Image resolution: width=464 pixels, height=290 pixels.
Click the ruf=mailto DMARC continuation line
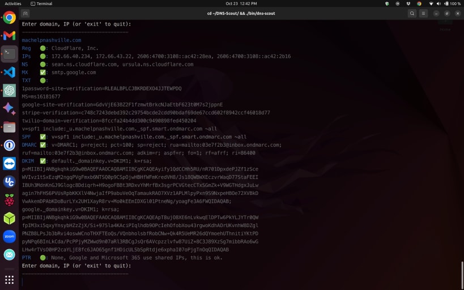(x=138, y=153)
